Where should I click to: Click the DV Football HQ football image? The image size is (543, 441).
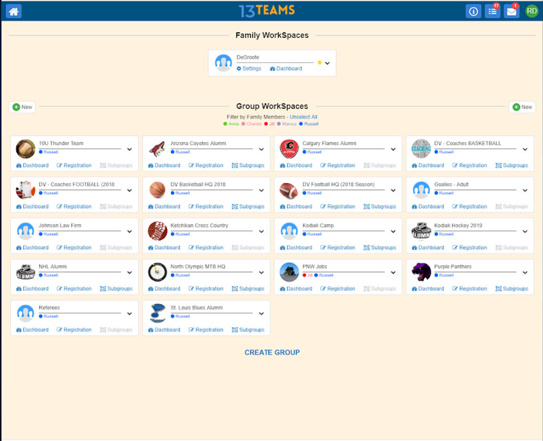coord(289,191)
